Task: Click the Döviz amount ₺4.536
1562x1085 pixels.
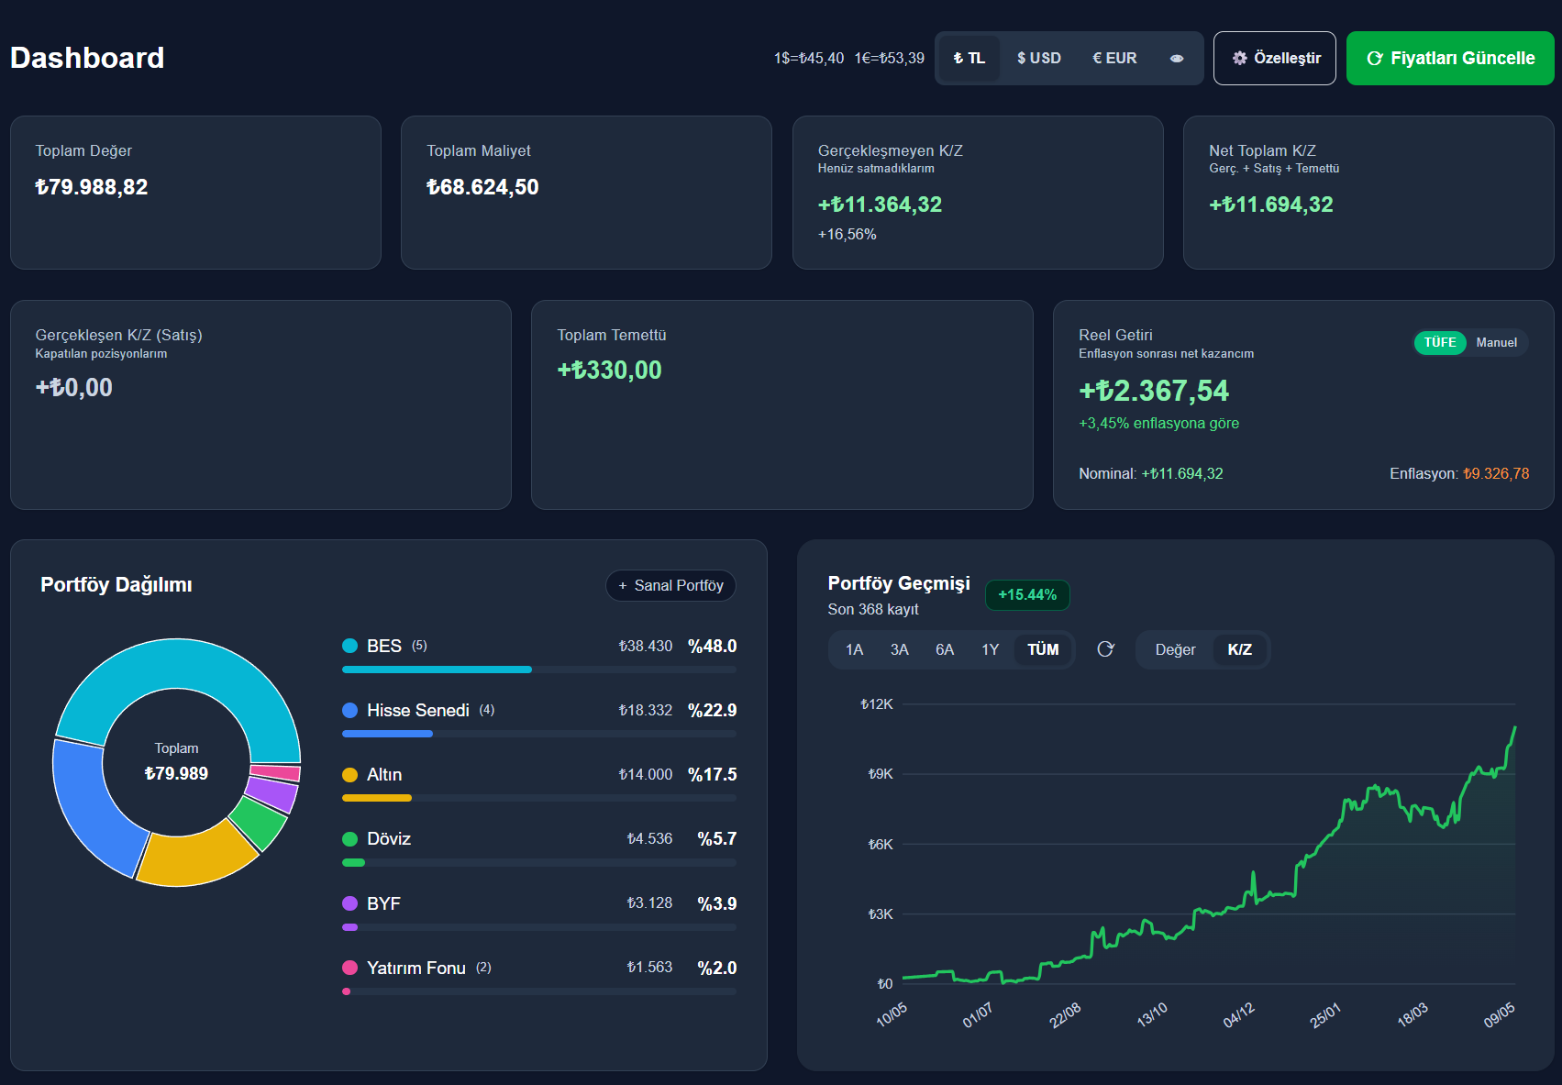Action: tap(649, 839)
